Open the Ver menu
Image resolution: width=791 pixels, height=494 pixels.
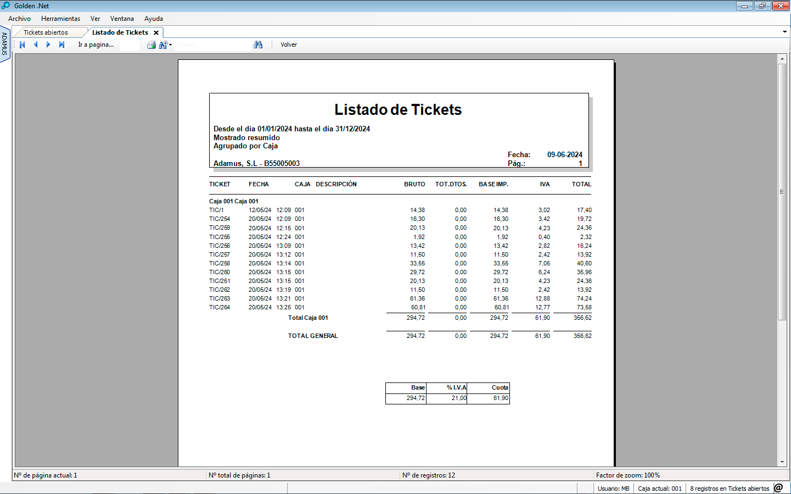[95, 19]
